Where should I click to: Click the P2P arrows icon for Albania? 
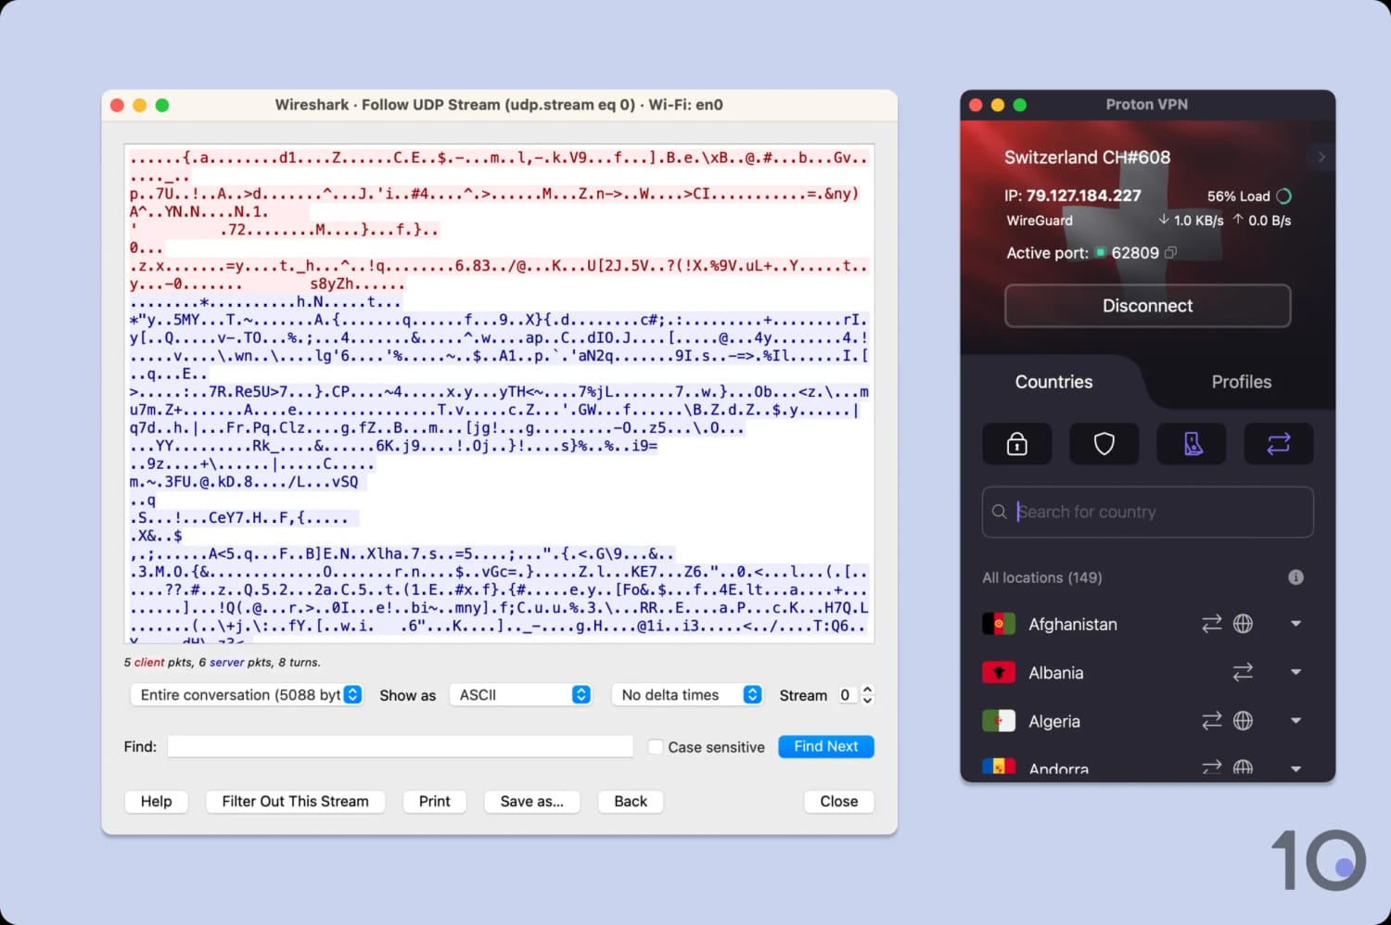click(1243, 672)
